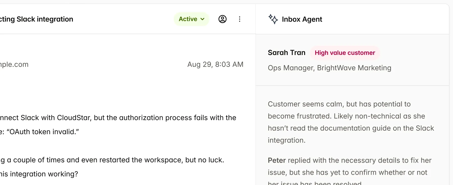The width and height of the screenshot is (453, 185).
Task: Click the "integration working?" question line
Action: pos(39,174)
